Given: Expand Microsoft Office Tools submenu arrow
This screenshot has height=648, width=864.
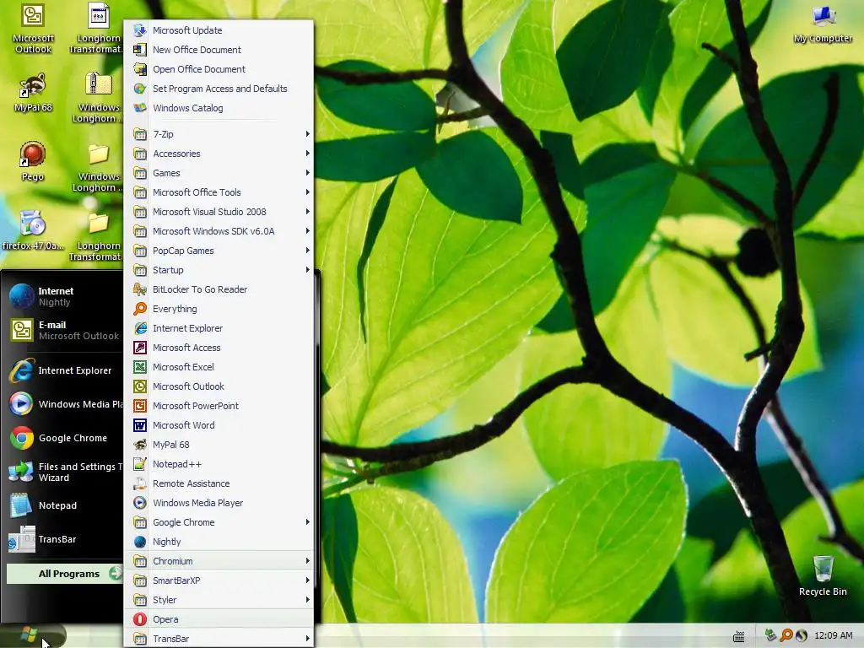Looking at the screenshot, I should coord(307,192).
